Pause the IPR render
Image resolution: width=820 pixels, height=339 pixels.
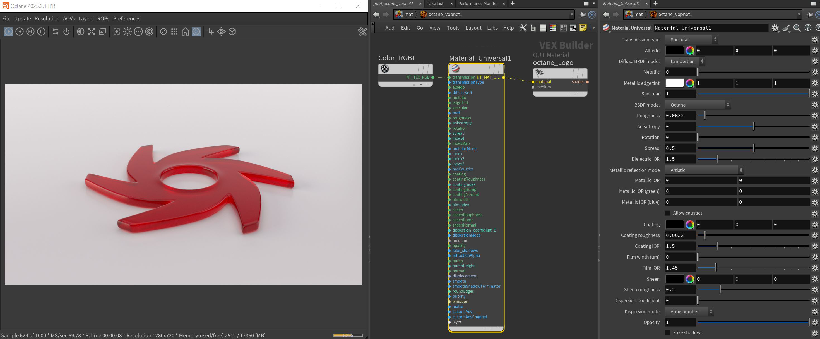41,32
